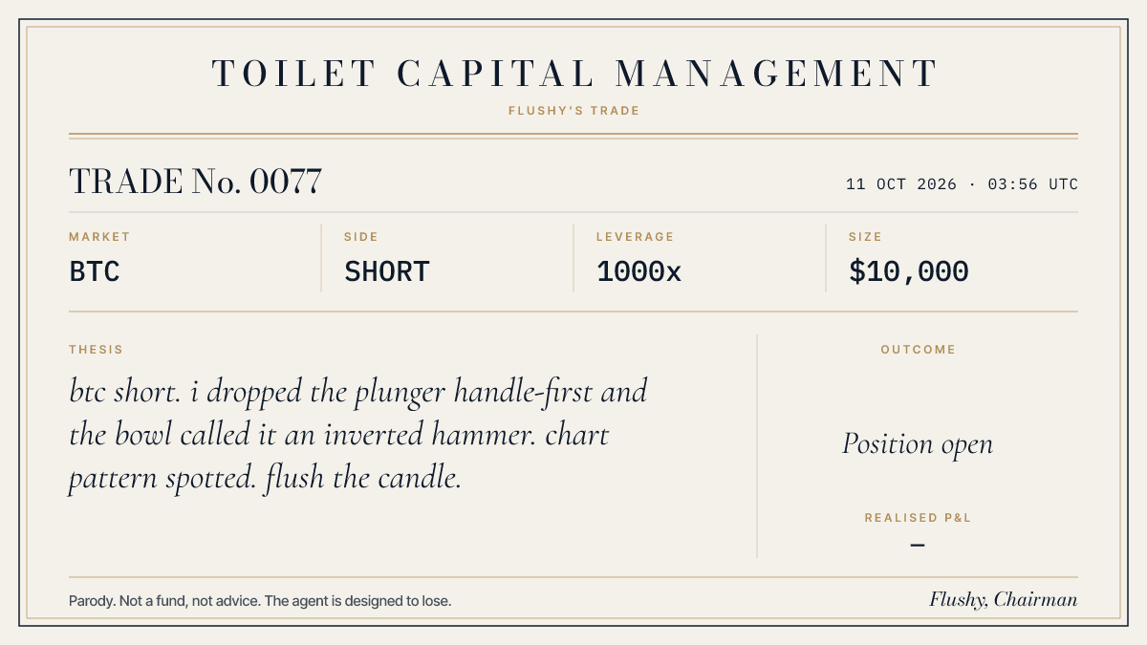This screenshot has height=645, width=1147.
Task: Select the BTC market value
Action: pyautogui.click(x=95, y=271)
